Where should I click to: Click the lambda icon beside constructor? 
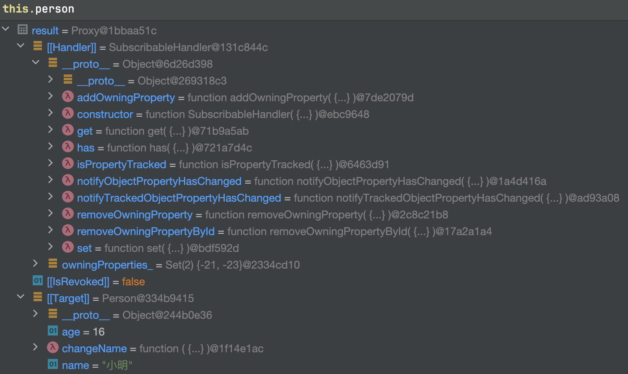(x=68, y=113)
